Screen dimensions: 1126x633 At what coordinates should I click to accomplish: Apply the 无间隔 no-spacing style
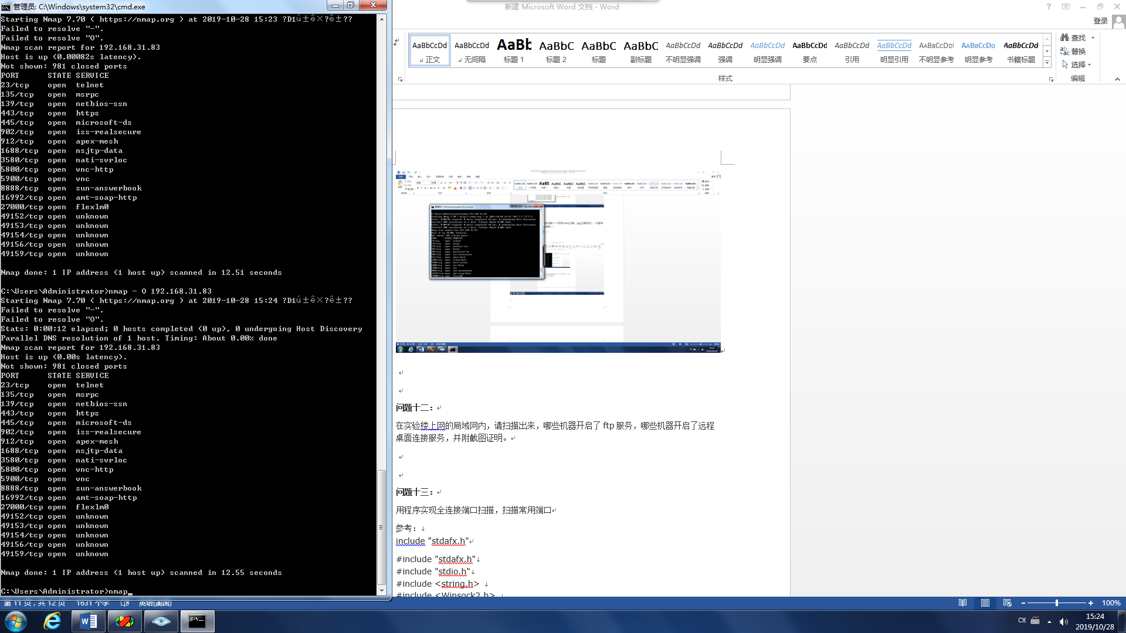pyautogui.click(x=472, y=51)
